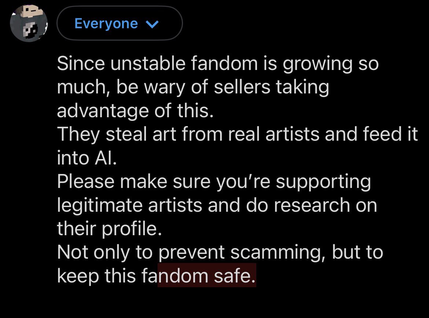Click the word 'supporting' in the post
The width and height of the screenshot is (429, 318).
pyautogui.click(x=323, y=182)
